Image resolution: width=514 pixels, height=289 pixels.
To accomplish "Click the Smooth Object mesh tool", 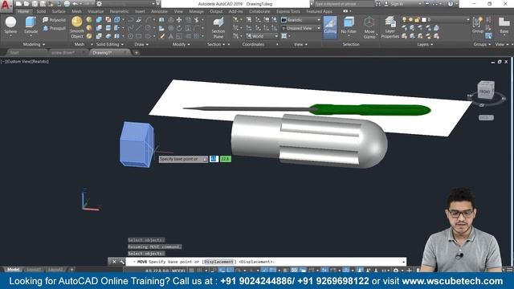I will click(77, 27).
